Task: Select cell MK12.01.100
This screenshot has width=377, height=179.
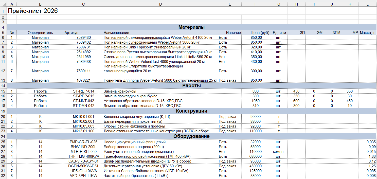Action: pos(83,131)
